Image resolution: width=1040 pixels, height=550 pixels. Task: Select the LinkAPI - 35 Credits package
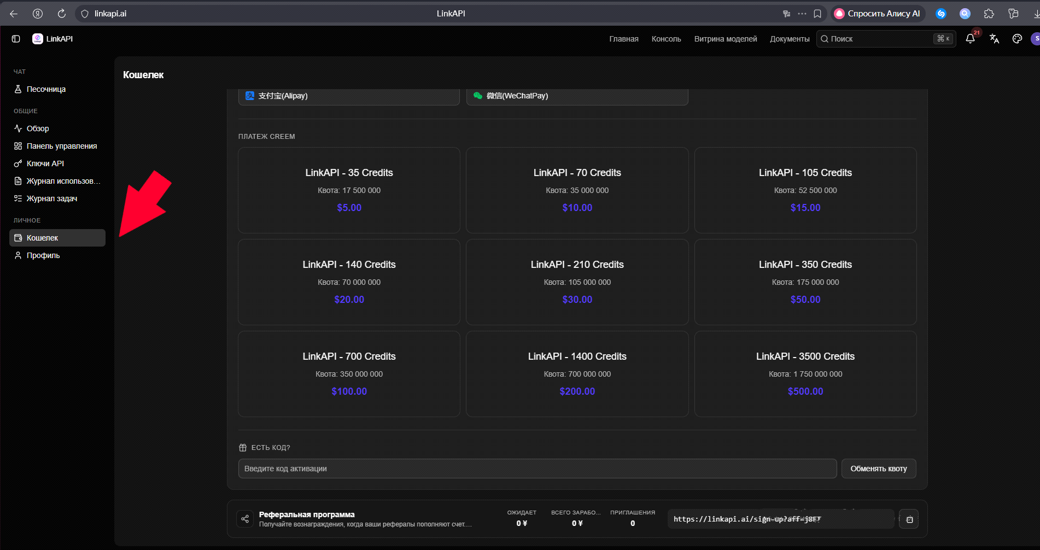pyautogui.click(x=349, y=190)
